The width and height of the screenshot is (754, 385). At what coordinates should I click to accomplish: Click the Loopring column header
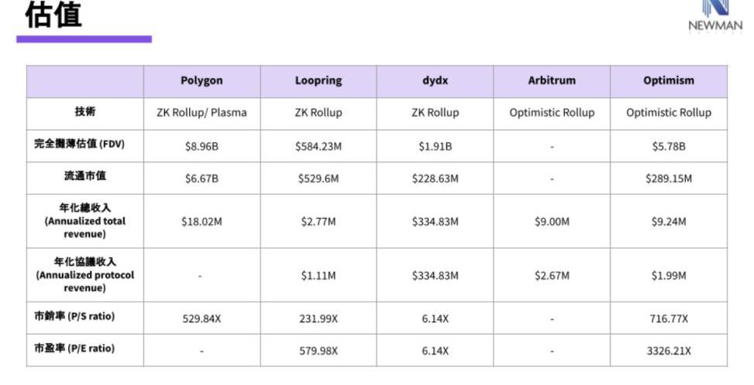pyautogui.click(x=318, y=80)
